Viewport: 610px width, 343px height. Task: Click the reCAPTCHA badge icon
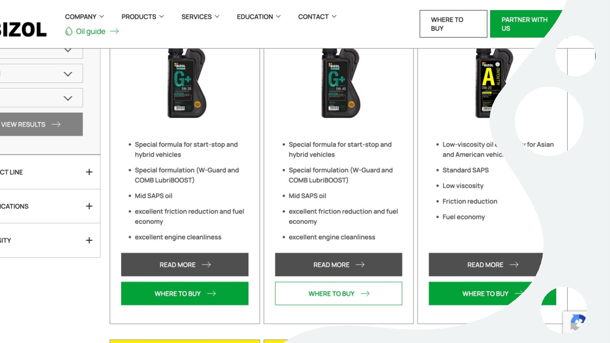[x=577, y=322]
